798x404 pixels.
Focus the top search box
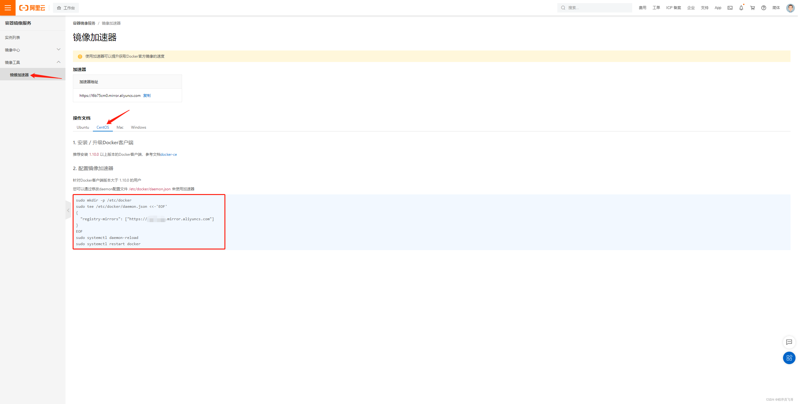pyautogui.click(x=594, y=8)
